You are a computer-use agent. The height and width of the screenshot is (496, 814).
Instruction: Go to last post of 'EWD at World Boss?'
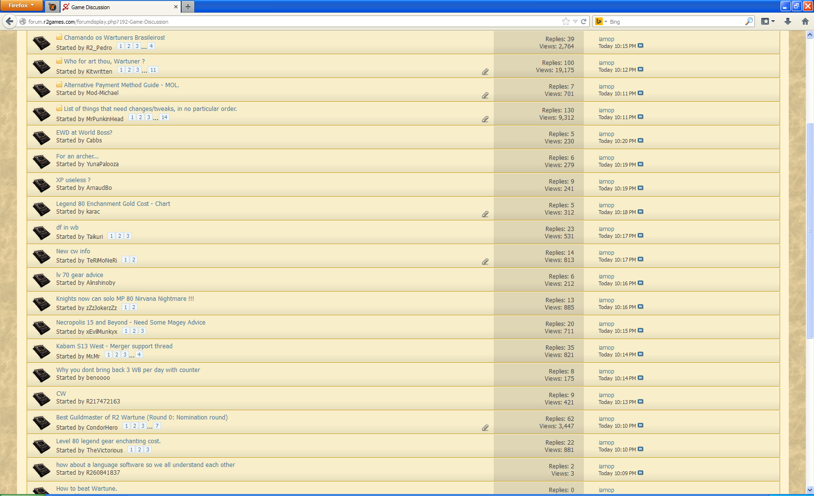[641, 141]
